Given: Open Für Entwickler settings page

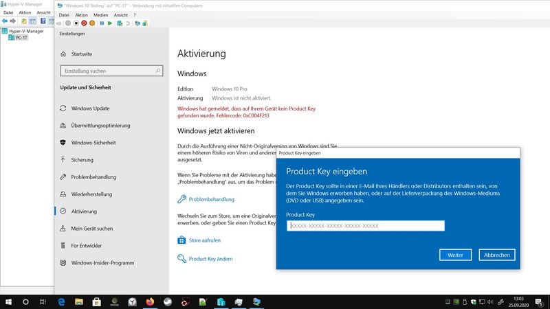Looking at the screenshot, I should click(87, 246).
